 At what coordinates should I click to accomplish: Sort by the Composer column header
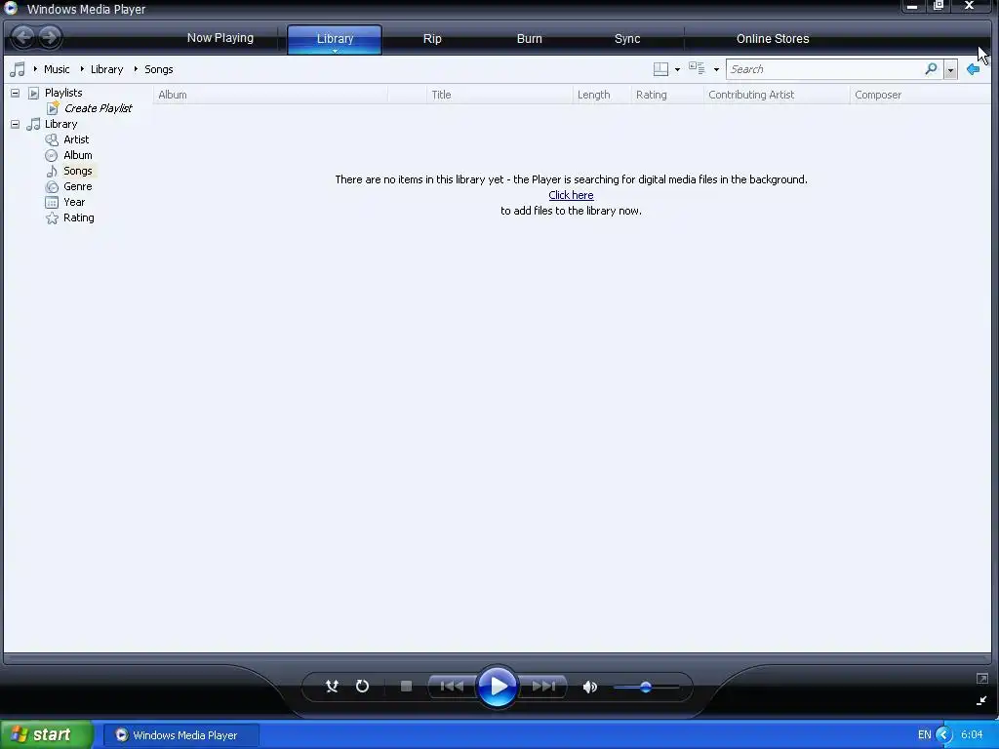920,95
